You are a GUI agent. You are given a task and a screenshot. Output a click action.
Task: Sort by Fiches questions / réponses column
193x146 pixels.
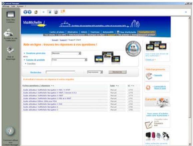[x=36, y=86]
